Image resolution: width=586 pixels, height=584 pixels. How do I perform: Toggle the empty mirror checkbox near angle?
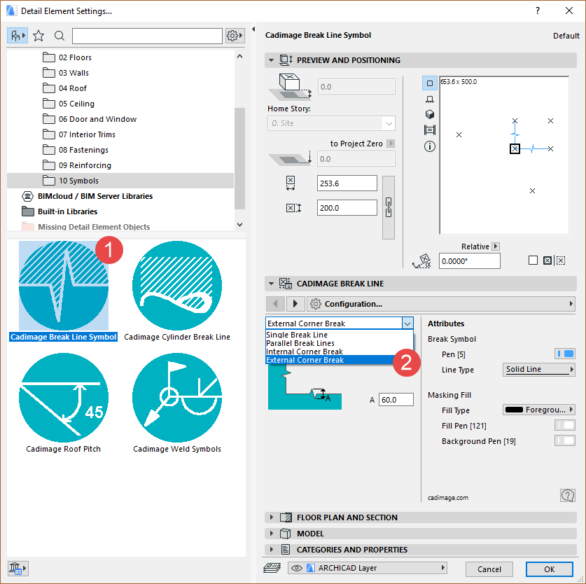pos(533,260)
